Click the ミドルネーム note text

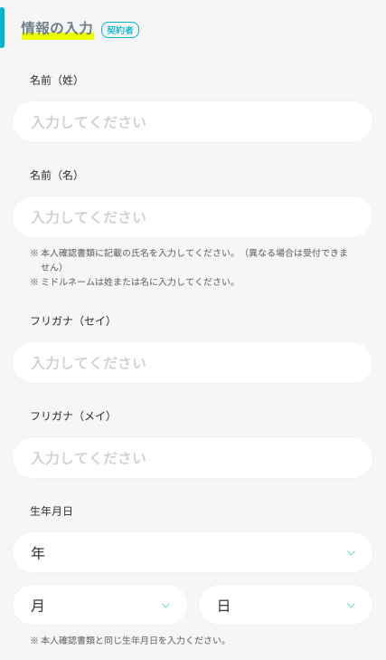point(133,282)
